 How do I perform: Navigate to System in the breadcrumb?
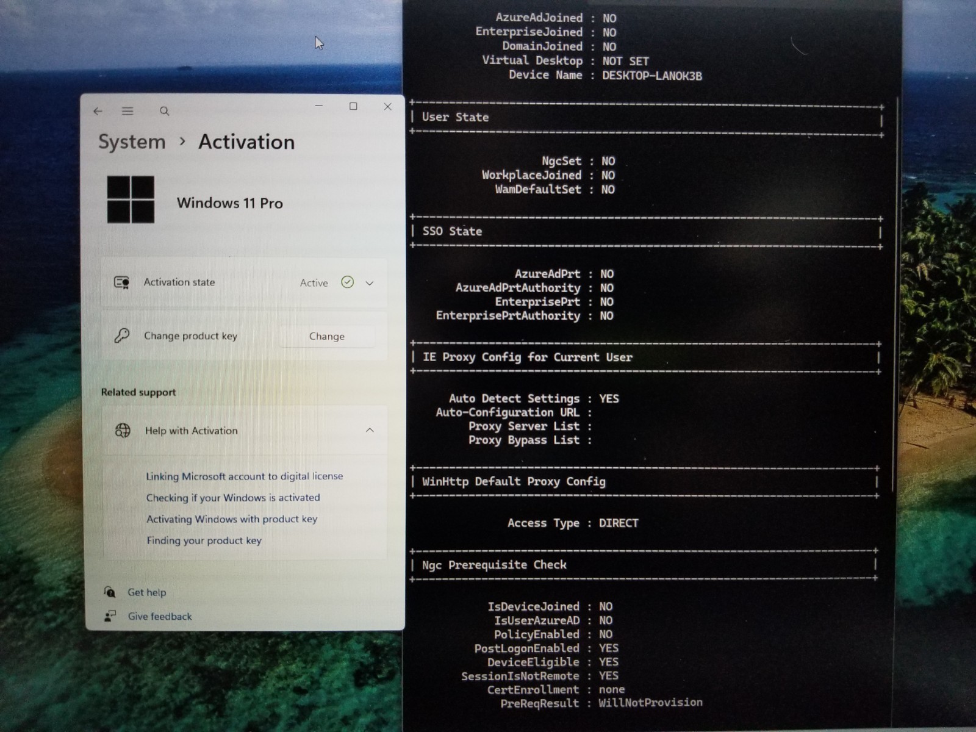132,142
